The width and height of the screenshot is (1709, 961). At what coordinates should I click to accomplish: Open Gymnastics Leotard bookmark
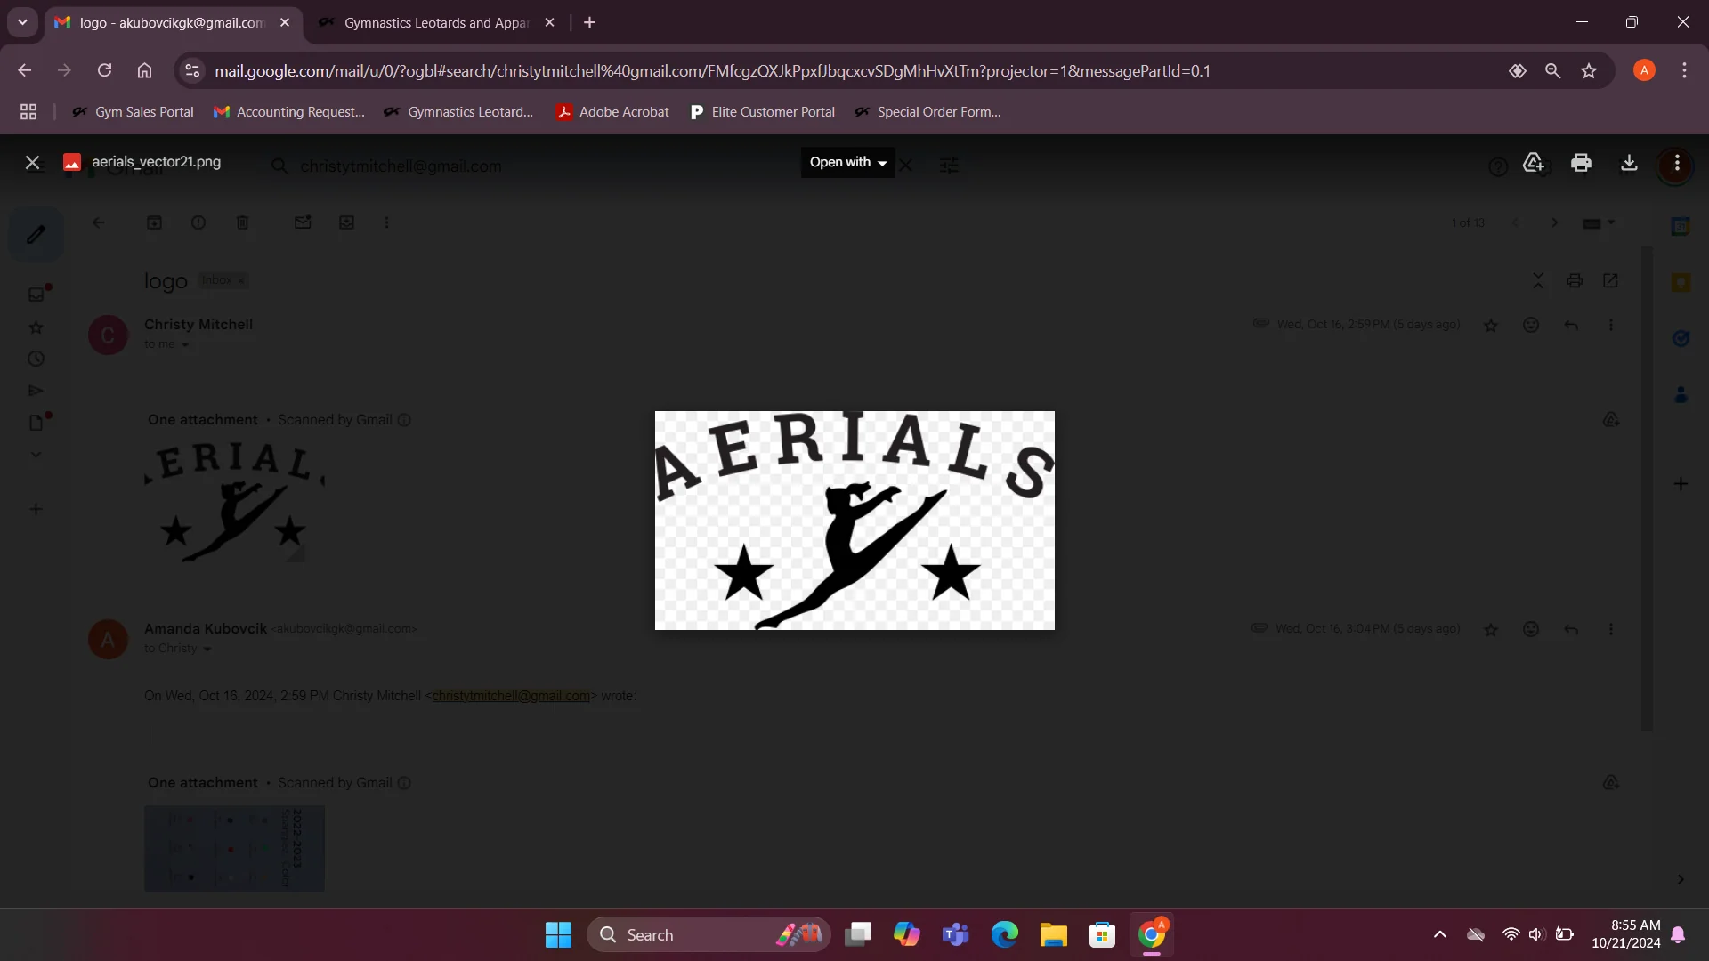point(458,111)
